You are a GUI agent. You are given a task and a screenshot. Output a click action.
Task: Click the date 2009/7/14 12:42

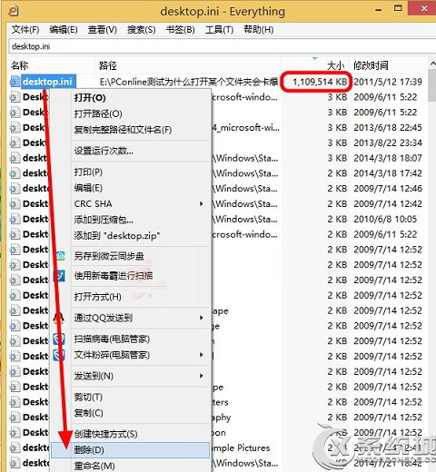(388, 203)
